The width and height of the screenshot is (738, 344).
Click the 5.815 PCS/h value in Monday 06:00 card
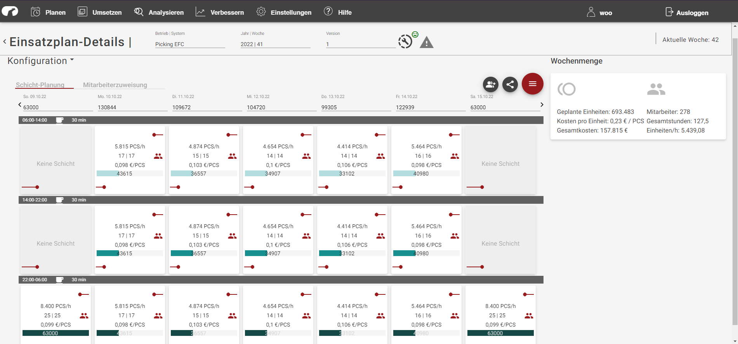click(130, 146)
